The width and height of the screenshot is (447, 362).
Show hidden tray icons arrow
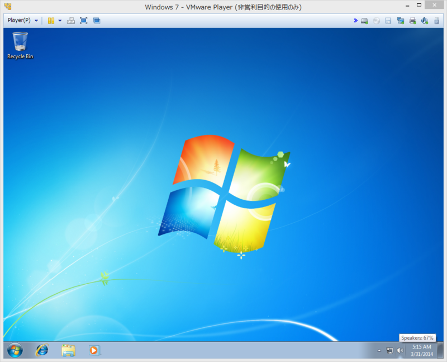point(379,351)
